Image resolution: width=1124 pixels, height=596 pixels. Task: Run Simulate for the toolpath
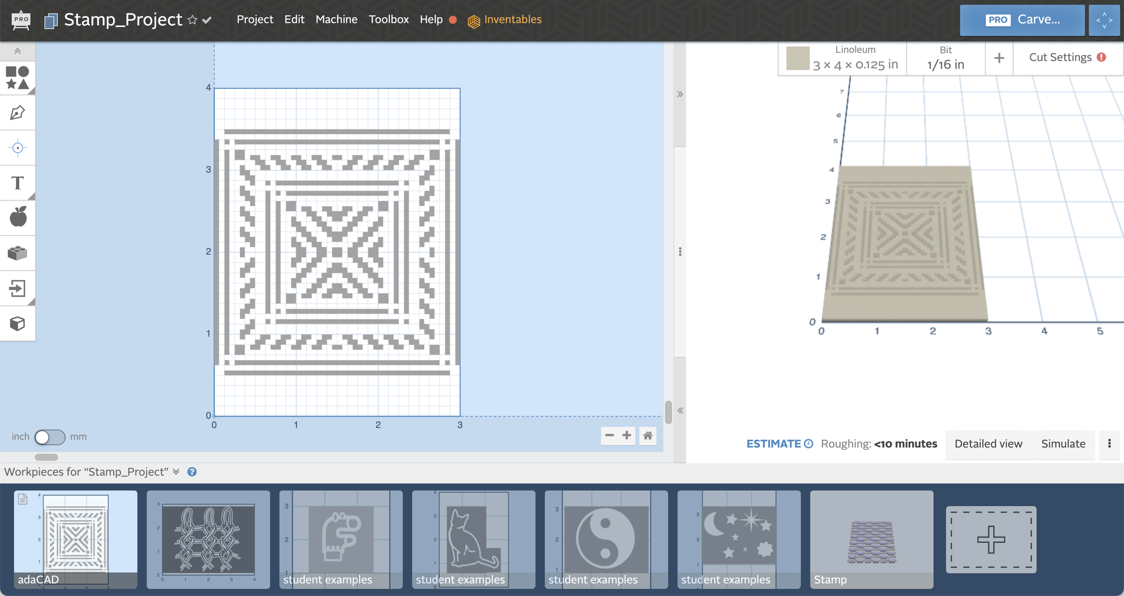1063,444
